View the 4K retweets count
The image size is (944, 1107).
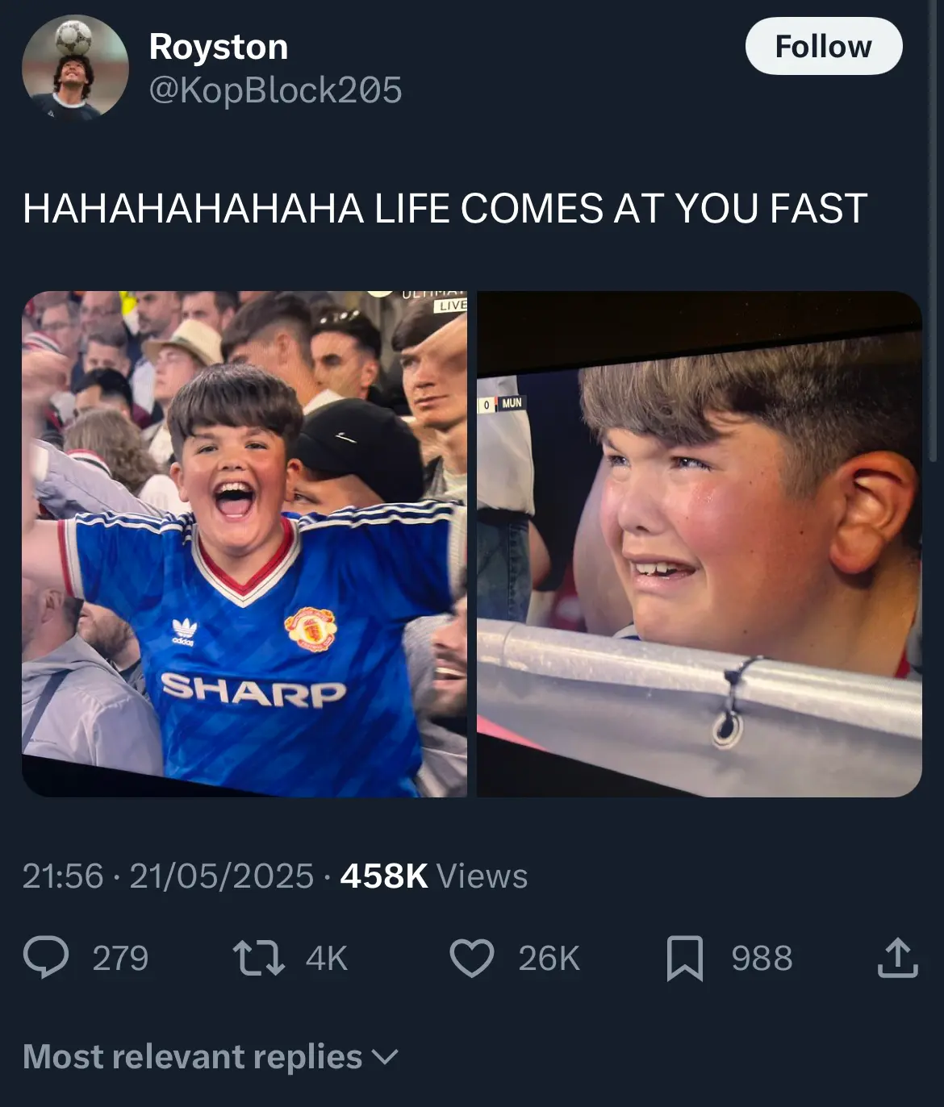tap(327, 958)
